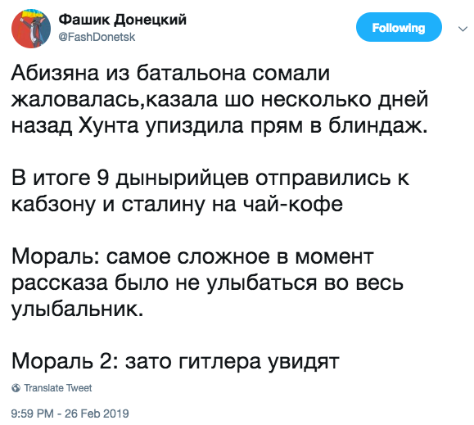Click the display name Фашик Донецкий
The height and width of the screenshot is (425, 474).
[123, 20]
